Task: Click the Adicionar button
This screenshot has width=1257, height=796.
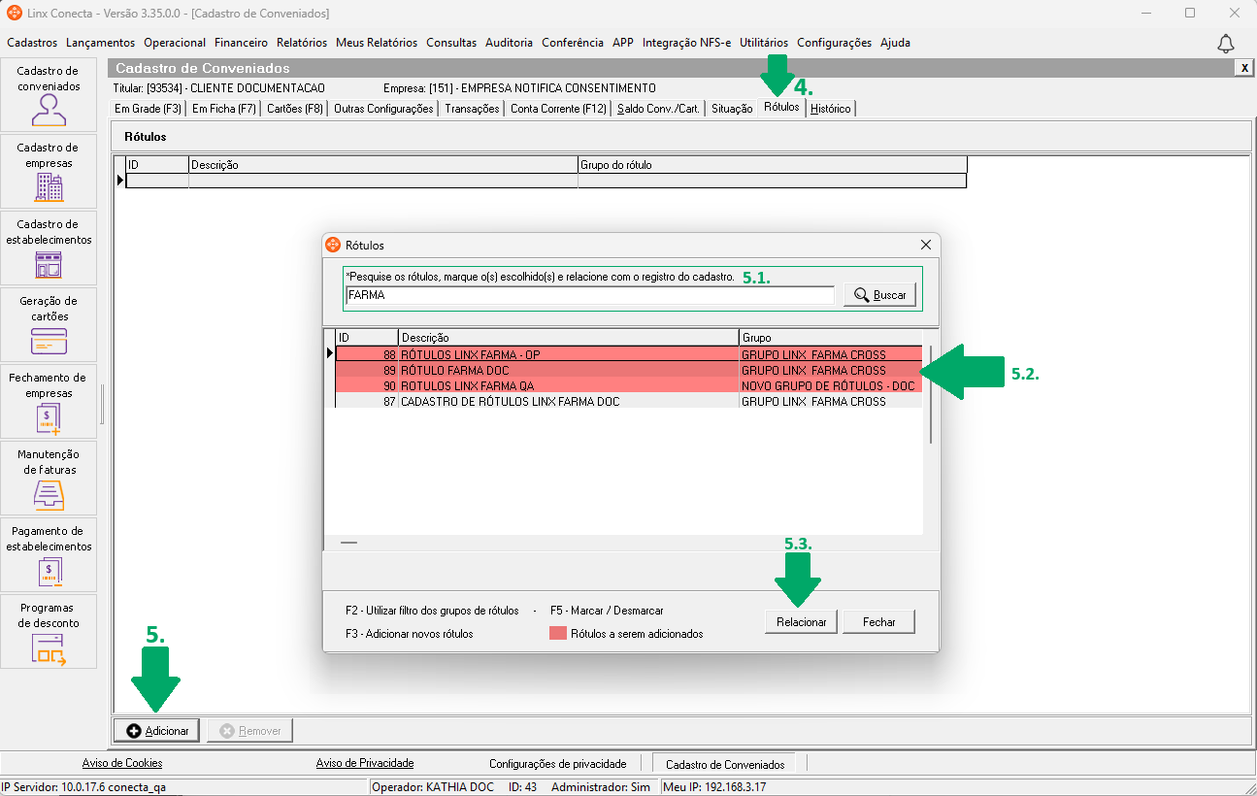Action: coord(157,730)
